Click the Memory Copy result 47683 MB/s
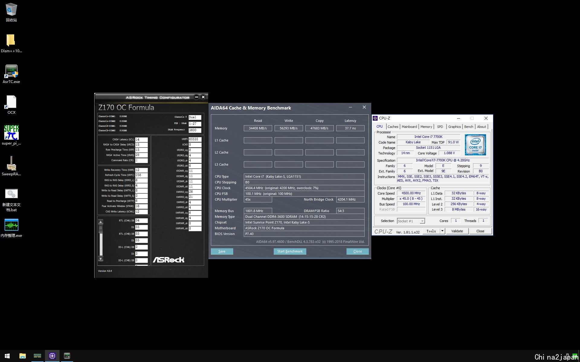580x362 pixels. tap(319, 128)
